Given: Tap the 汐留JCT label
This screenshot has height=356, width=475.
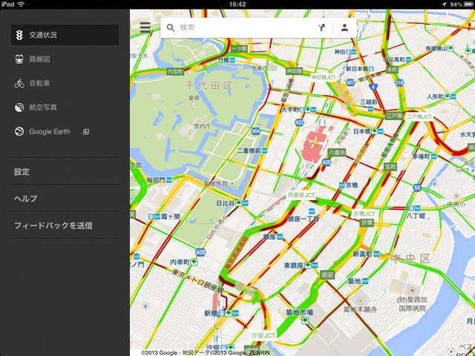Looking at the screenshot, I should point(263,335).
